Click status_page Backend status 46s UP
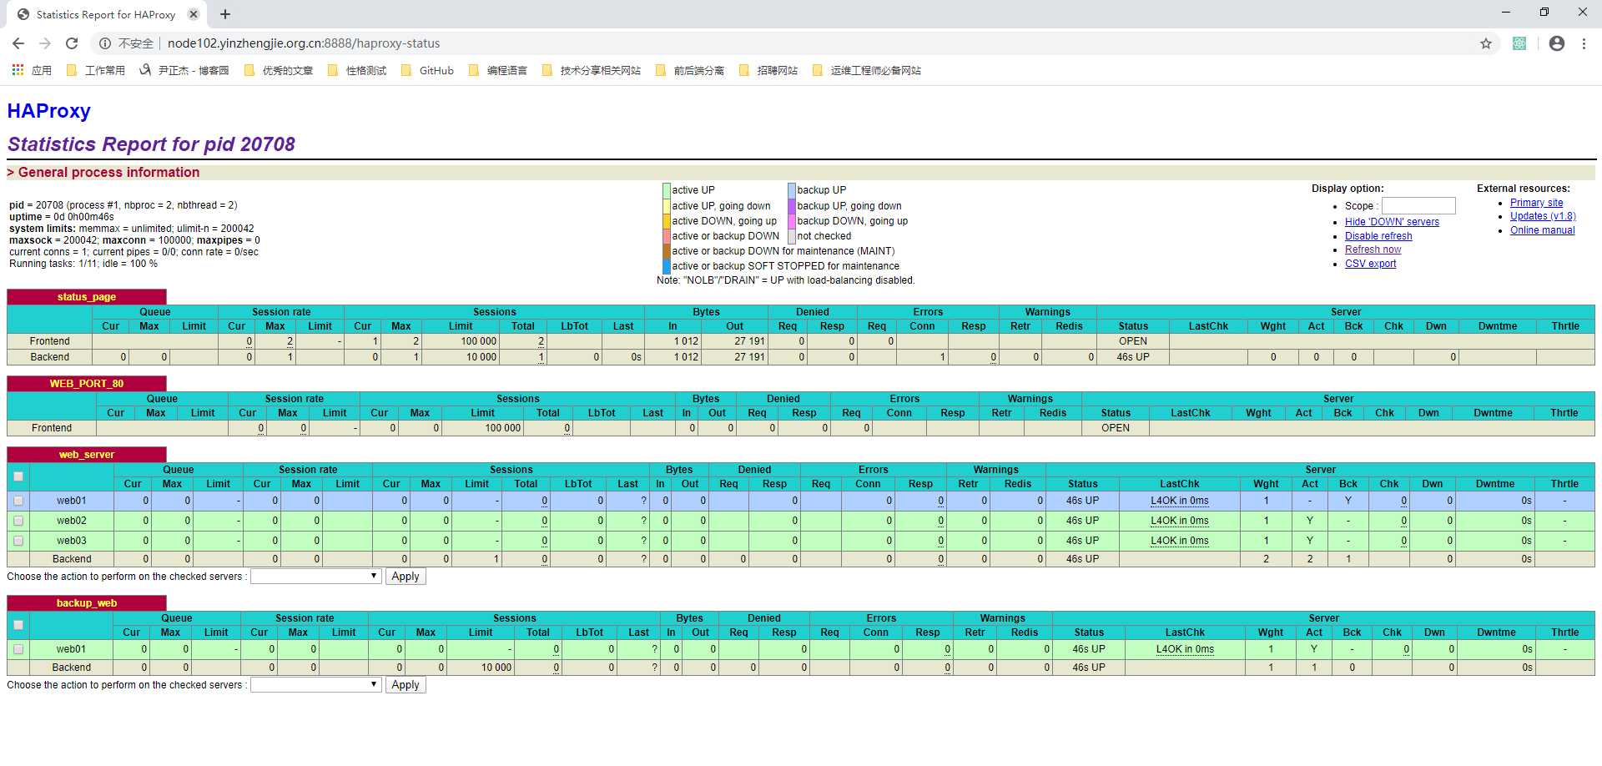1602x766 pixels. (1133, 357)
